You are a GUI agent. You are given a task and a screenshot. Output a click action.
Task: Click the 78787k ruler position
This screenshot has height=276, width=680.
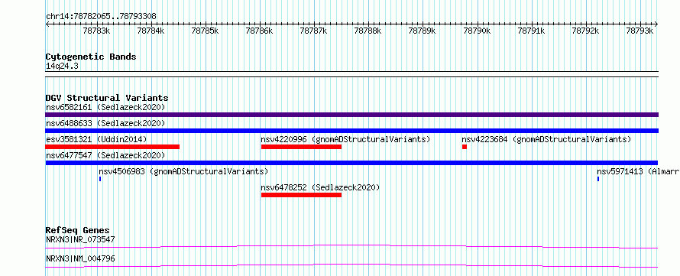(313, 31)
